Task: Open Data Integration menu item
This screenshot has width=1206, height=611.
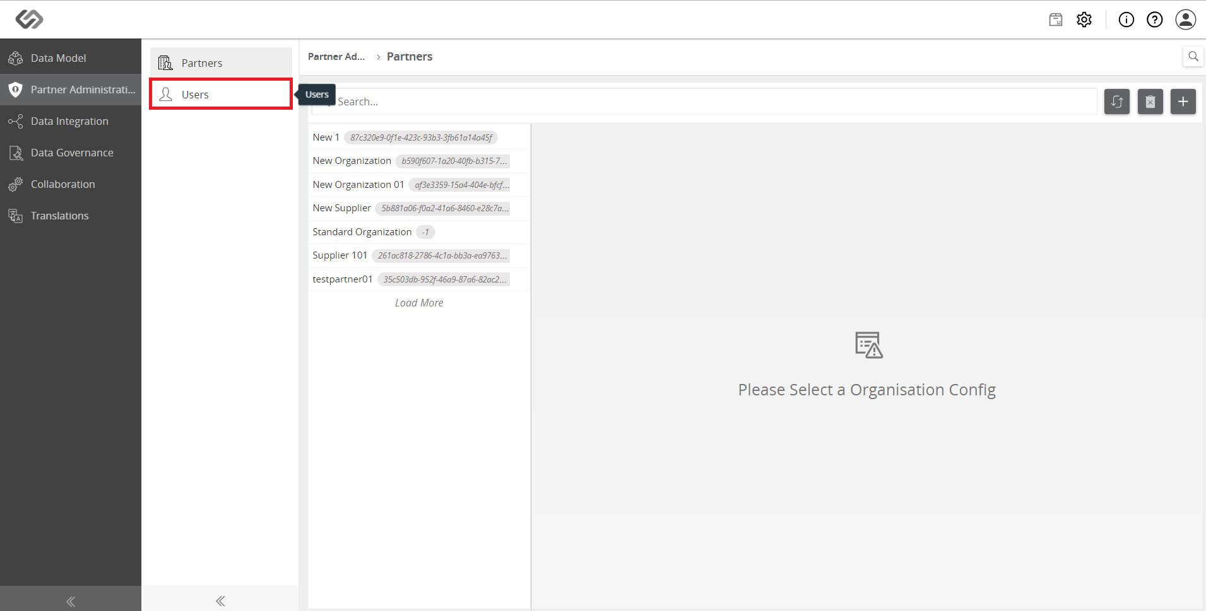Action: tap(71, 121)
